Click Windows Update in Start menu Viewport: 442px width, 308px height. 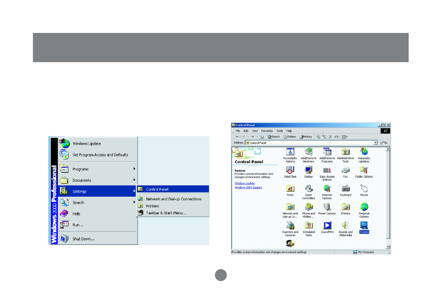(x=98, y=143)
